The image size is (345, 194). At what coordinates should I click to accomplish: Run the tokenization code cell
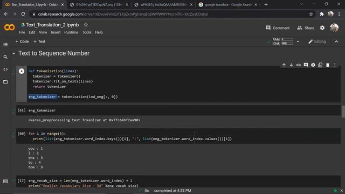22,71
